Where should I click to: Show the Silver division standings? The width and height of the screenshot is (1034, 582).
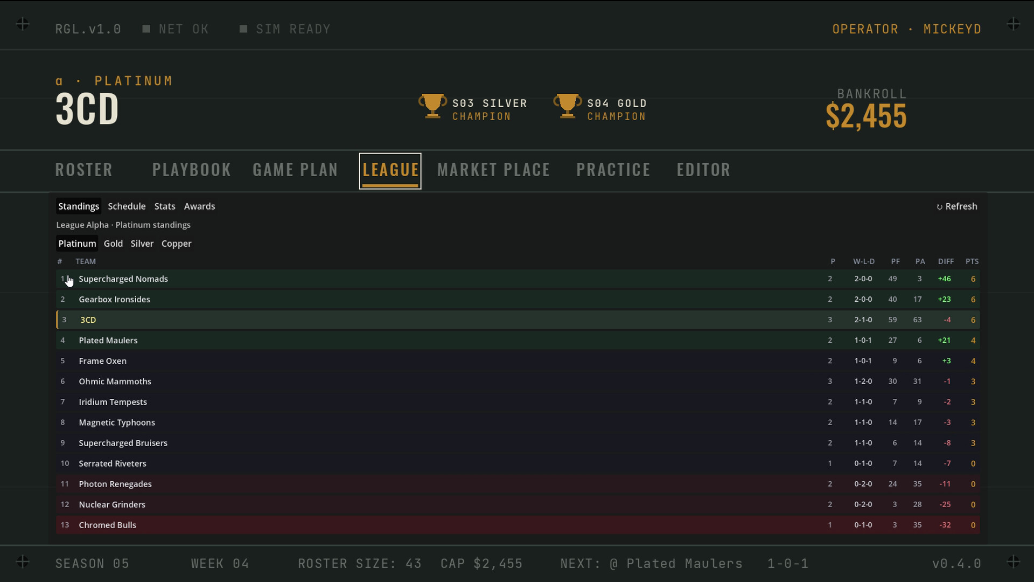coord(142,244)
